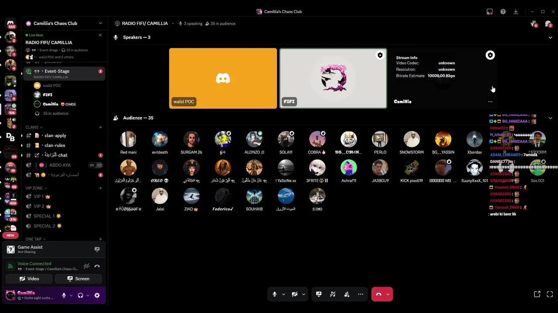Select walid POC speaker tile
Screen dimensions: 558x313
[x=223, y=78]
